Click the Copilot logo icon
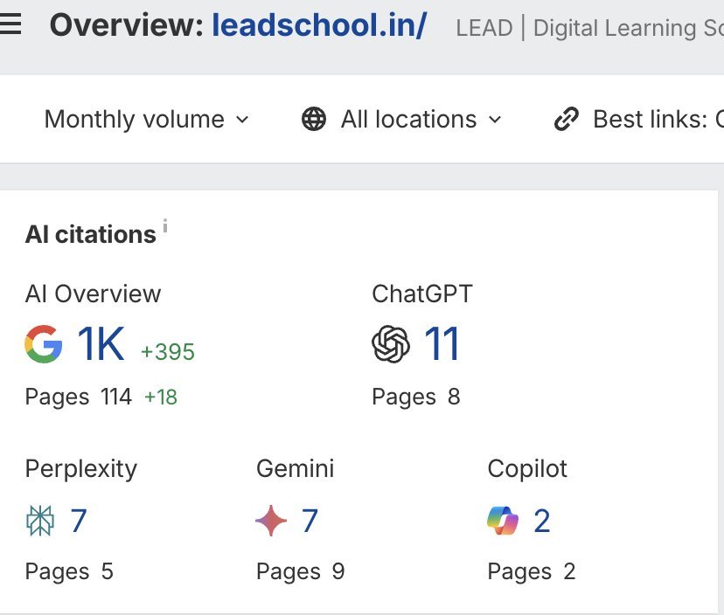Viewport: 724px width, 615px height. pos(503,521)
